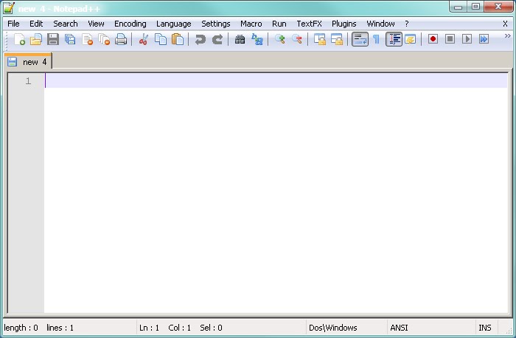The width and height of the screenshot is (516, 338).
Task: Toggle the indent guide button
Action: pos(394,39)
